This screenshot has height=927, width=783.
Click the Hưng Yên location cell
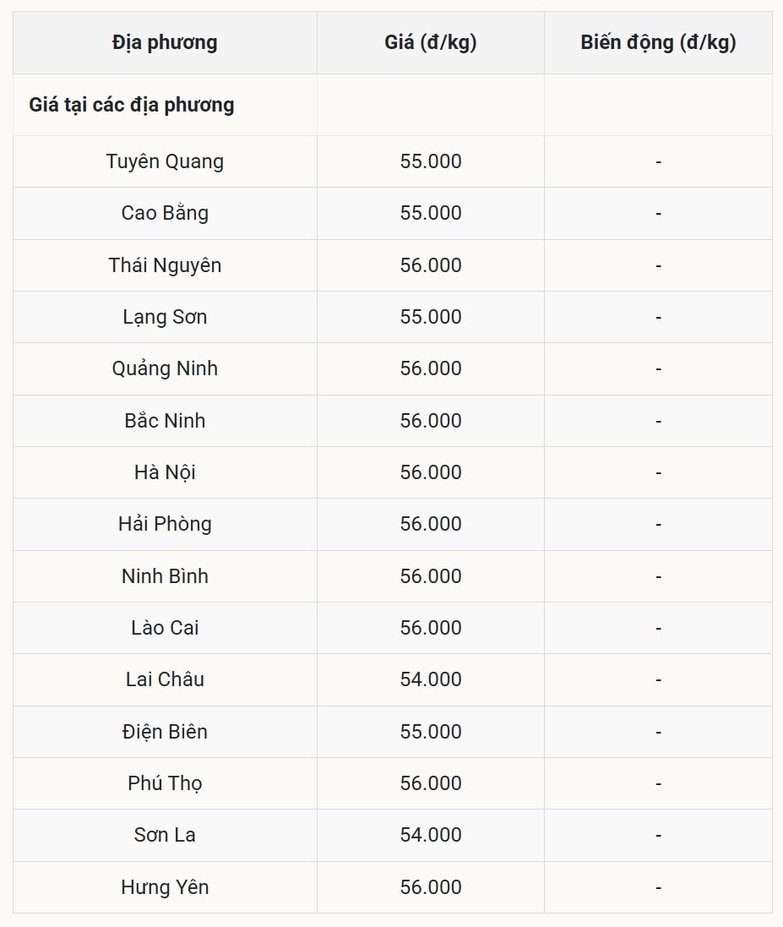point(165,887)
